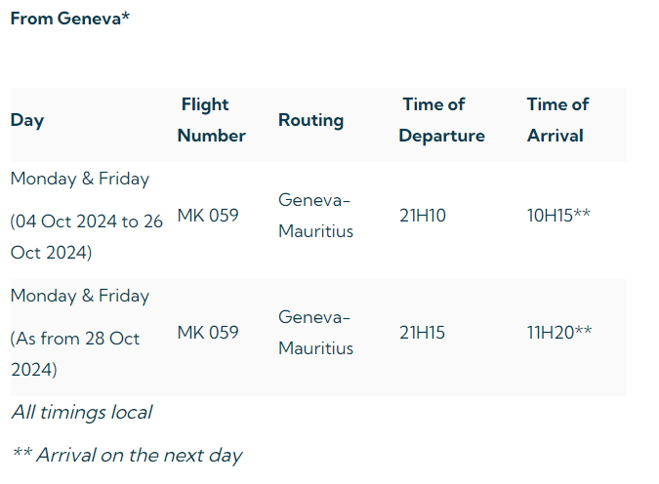Click the 'Time of Arrival' header

pyautogui.click(x=557, y=120)
